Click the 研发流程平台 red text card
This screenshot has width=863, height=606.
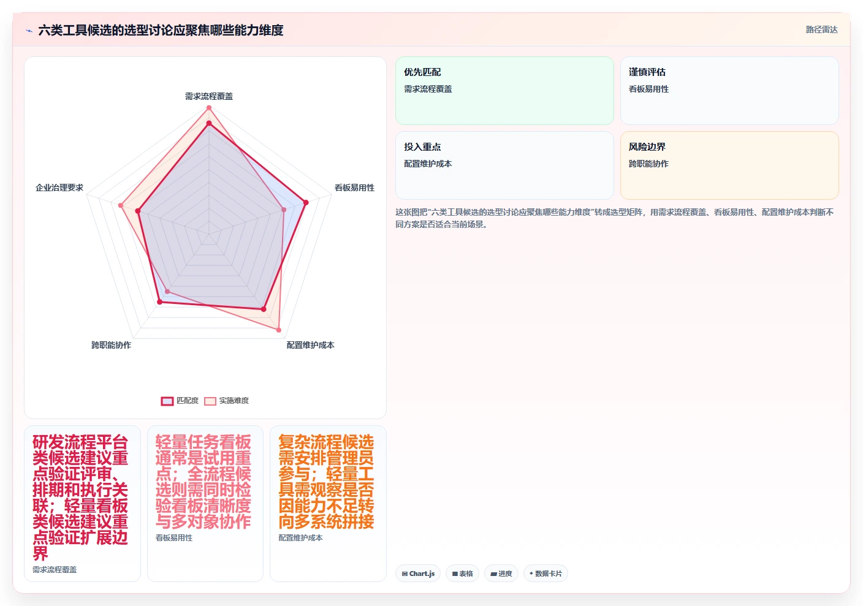point(82,504)
